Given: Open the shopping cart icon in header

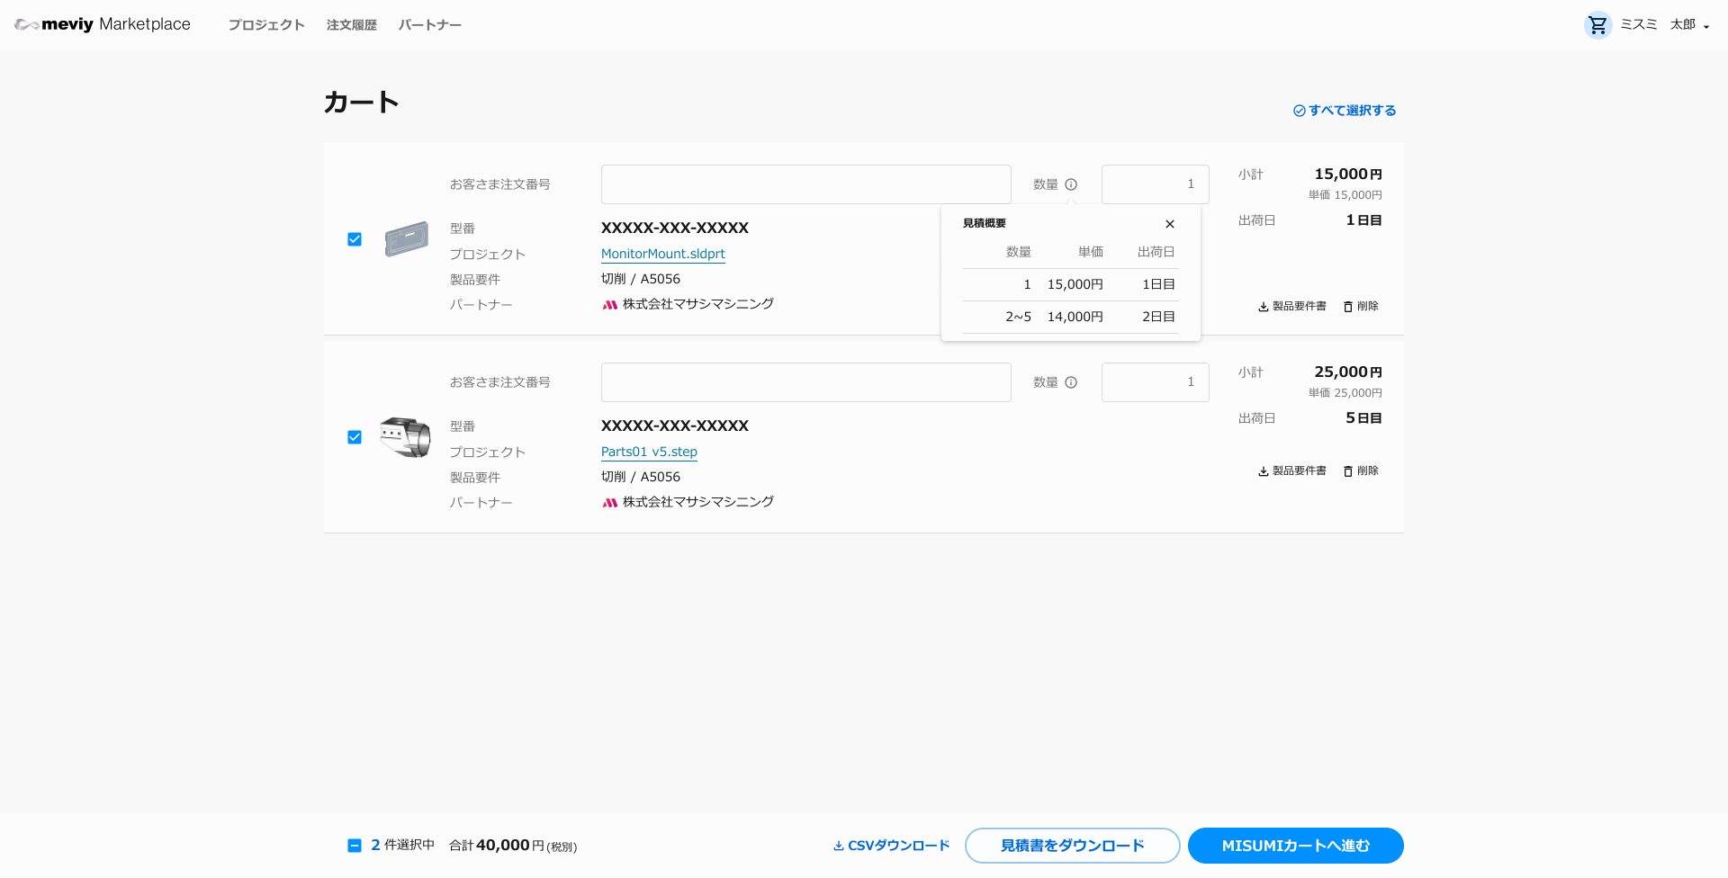Looking at the screenshot, I should point(1597,25).
